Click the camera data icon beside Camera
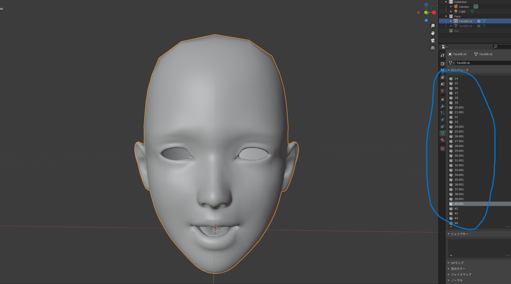This screenshot has height=284, width=511. click(476, 7)
